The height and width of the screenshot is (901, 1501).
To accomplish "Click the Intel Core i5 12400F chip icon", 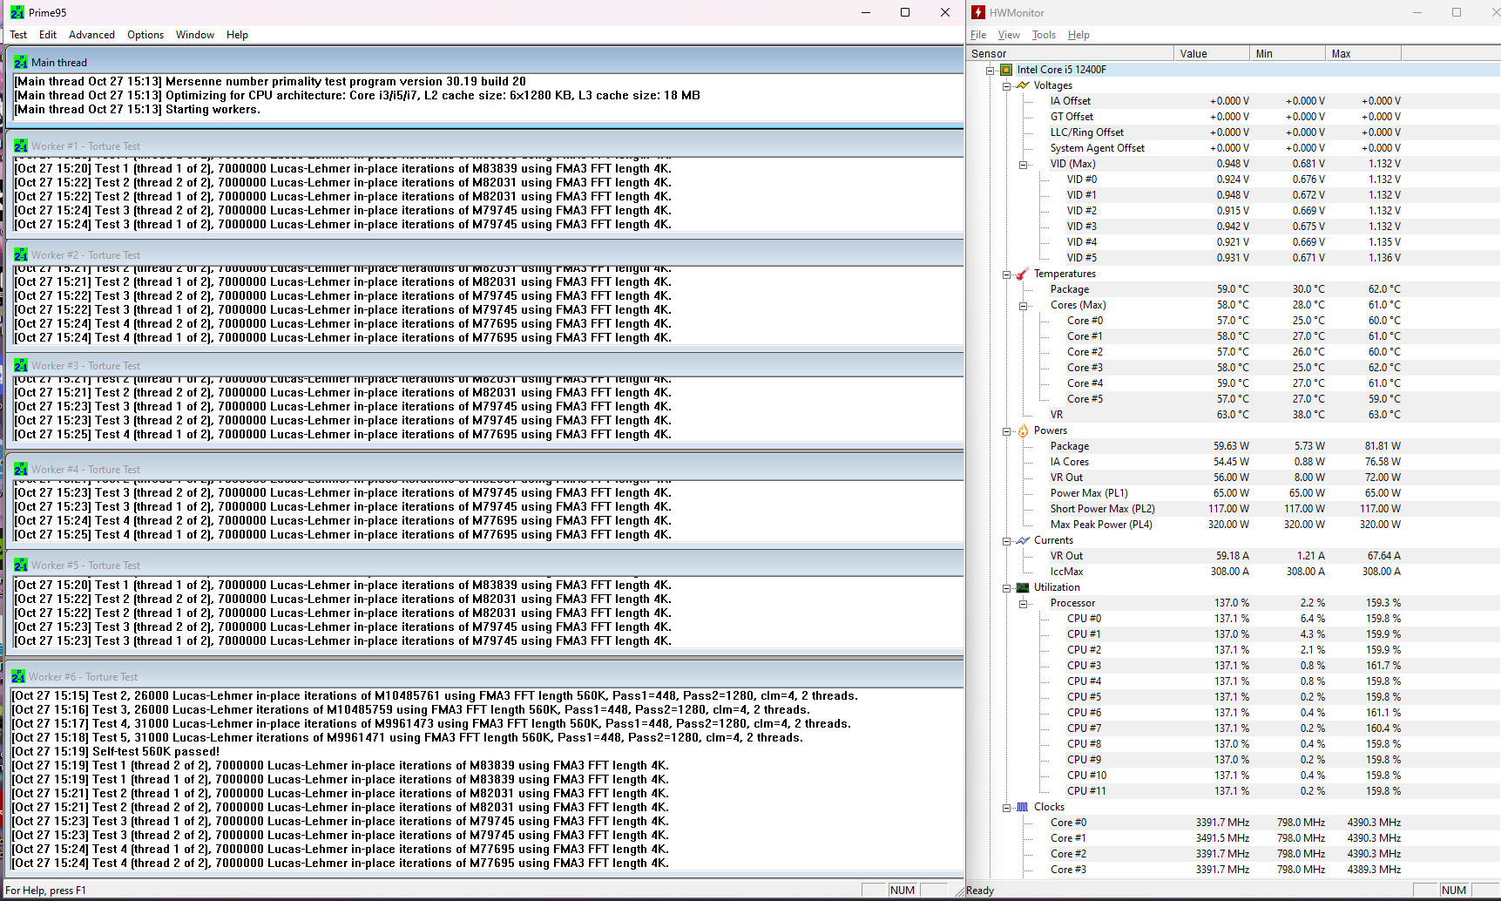I will click(x=1006, y=70).
